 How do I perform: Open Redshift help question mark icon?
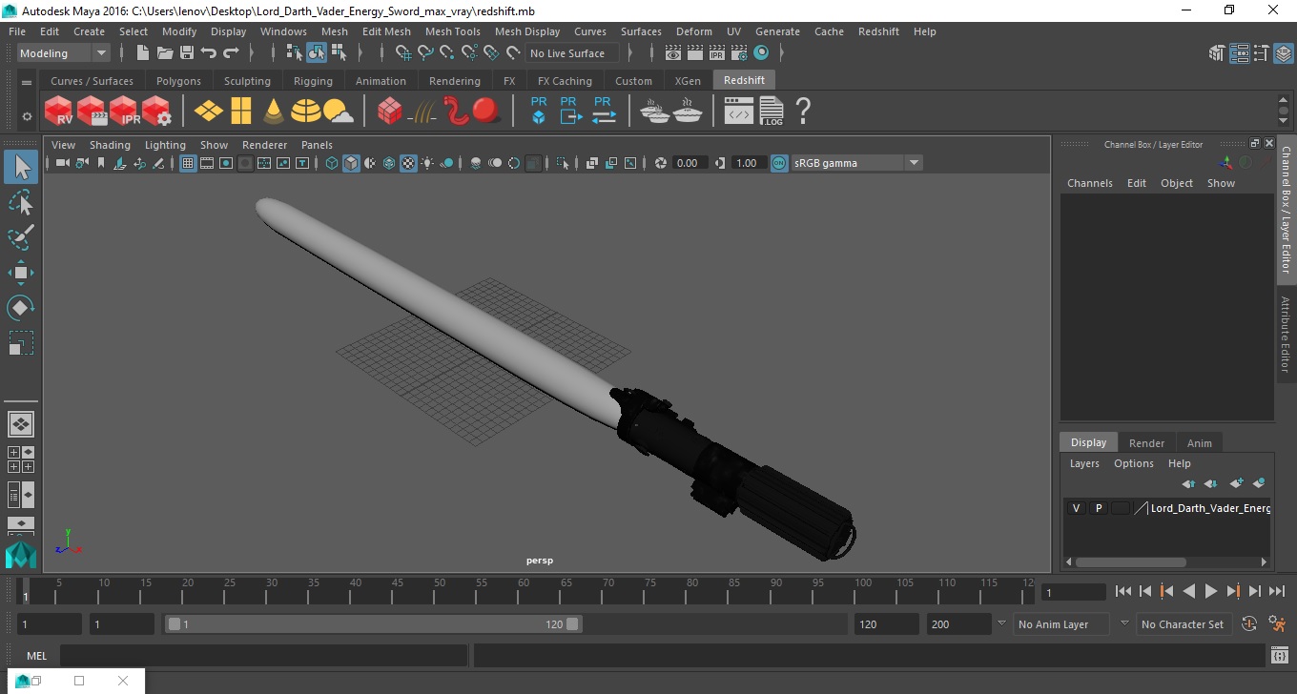(803, 111)
